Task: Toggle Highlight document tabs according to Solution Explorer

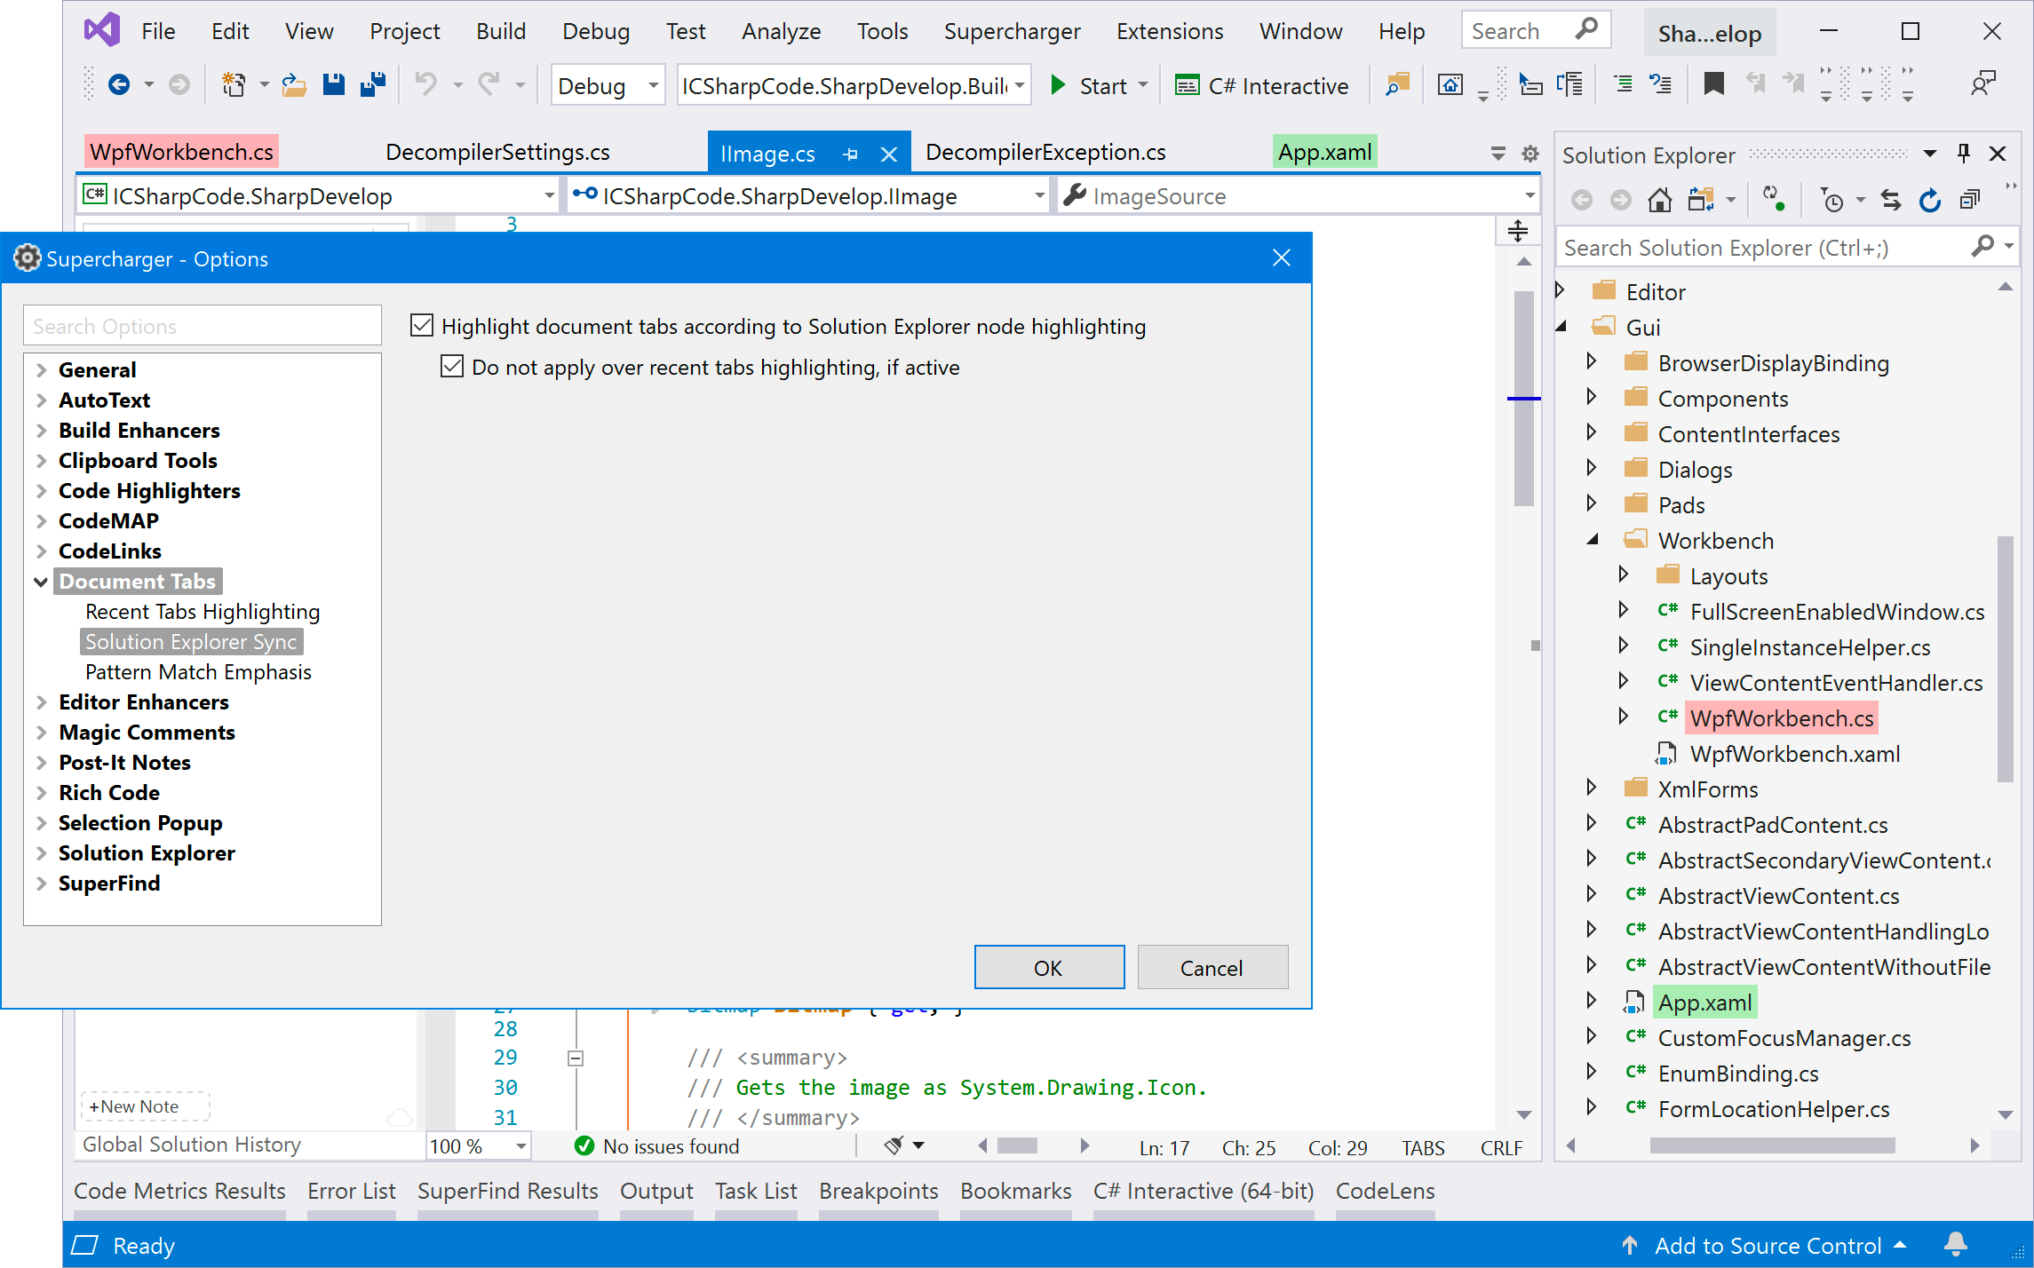Action: [x=422, y=326]
